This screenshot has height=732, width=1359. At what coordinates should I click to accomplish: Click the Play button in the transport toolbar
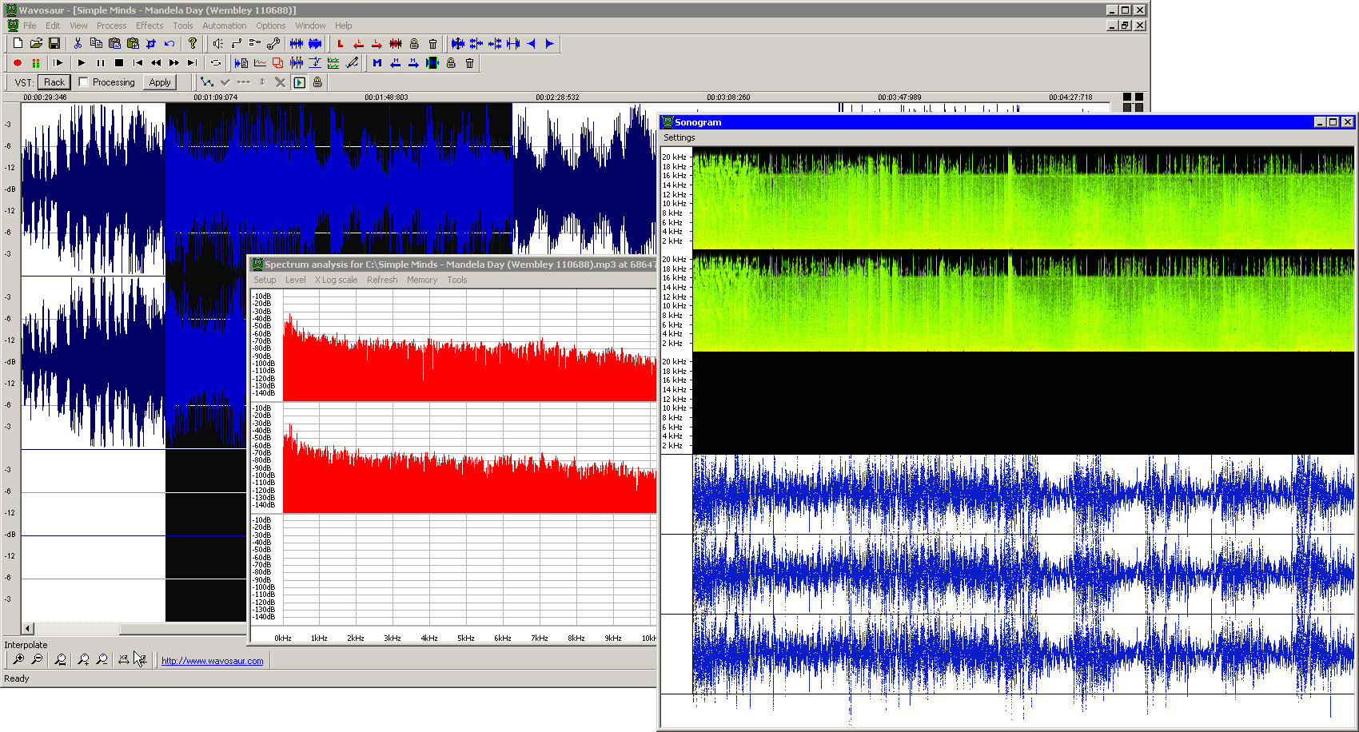pyautogui.click(x=82, y=63)
